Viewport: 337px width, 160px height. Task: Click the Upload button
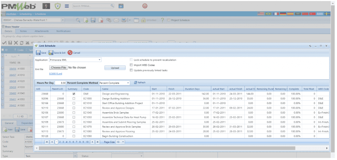(115, 68)
